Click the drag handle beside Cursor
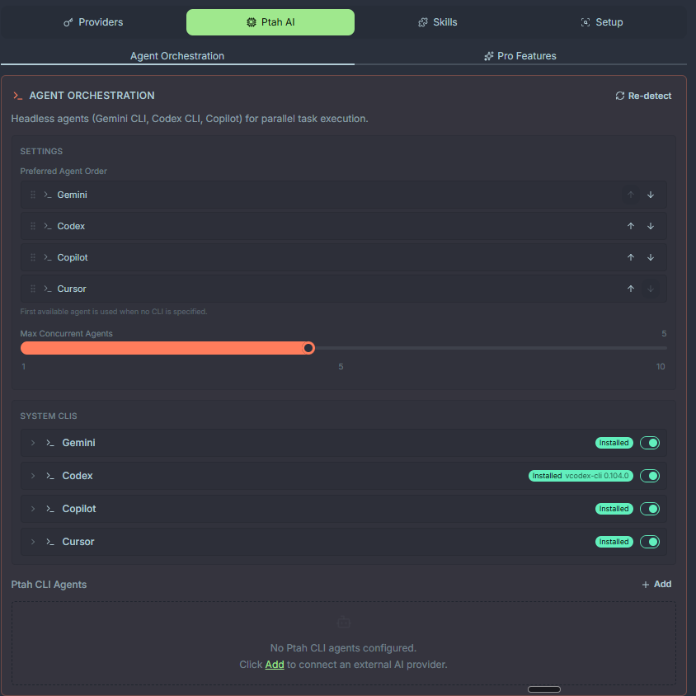 tap(32, 288)
